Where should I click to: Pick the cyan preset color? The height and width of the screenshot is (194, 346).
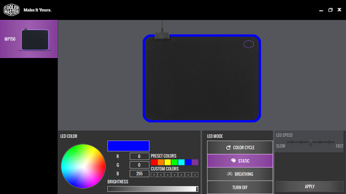(181, 162)
